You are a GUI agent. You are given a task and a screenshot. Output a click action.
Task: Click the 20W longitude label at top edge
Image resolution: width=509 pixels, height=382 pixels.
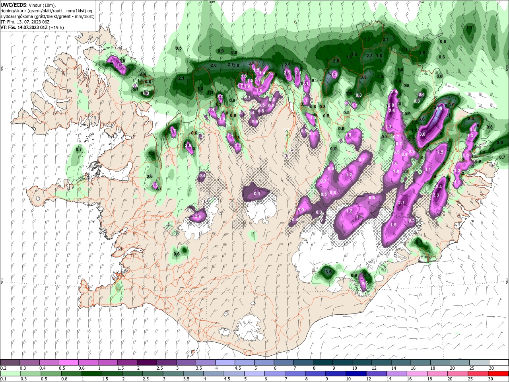[212, 2]
